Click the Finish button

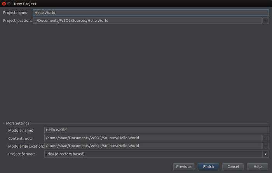[208, 166]
